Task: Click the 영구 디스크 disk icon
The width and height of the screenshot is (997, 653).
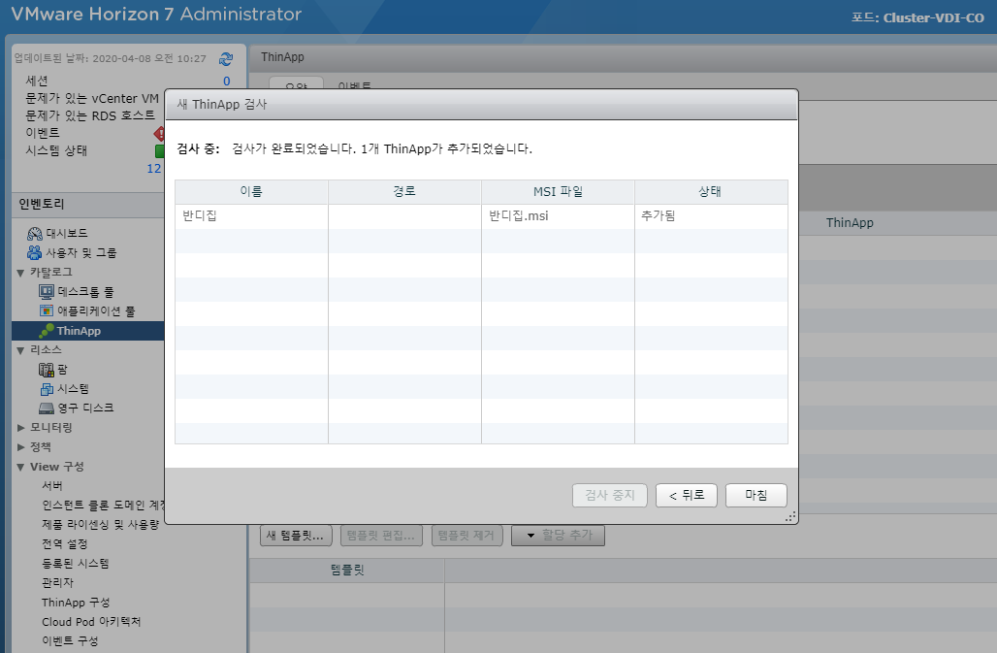Action: pos(47,408)
